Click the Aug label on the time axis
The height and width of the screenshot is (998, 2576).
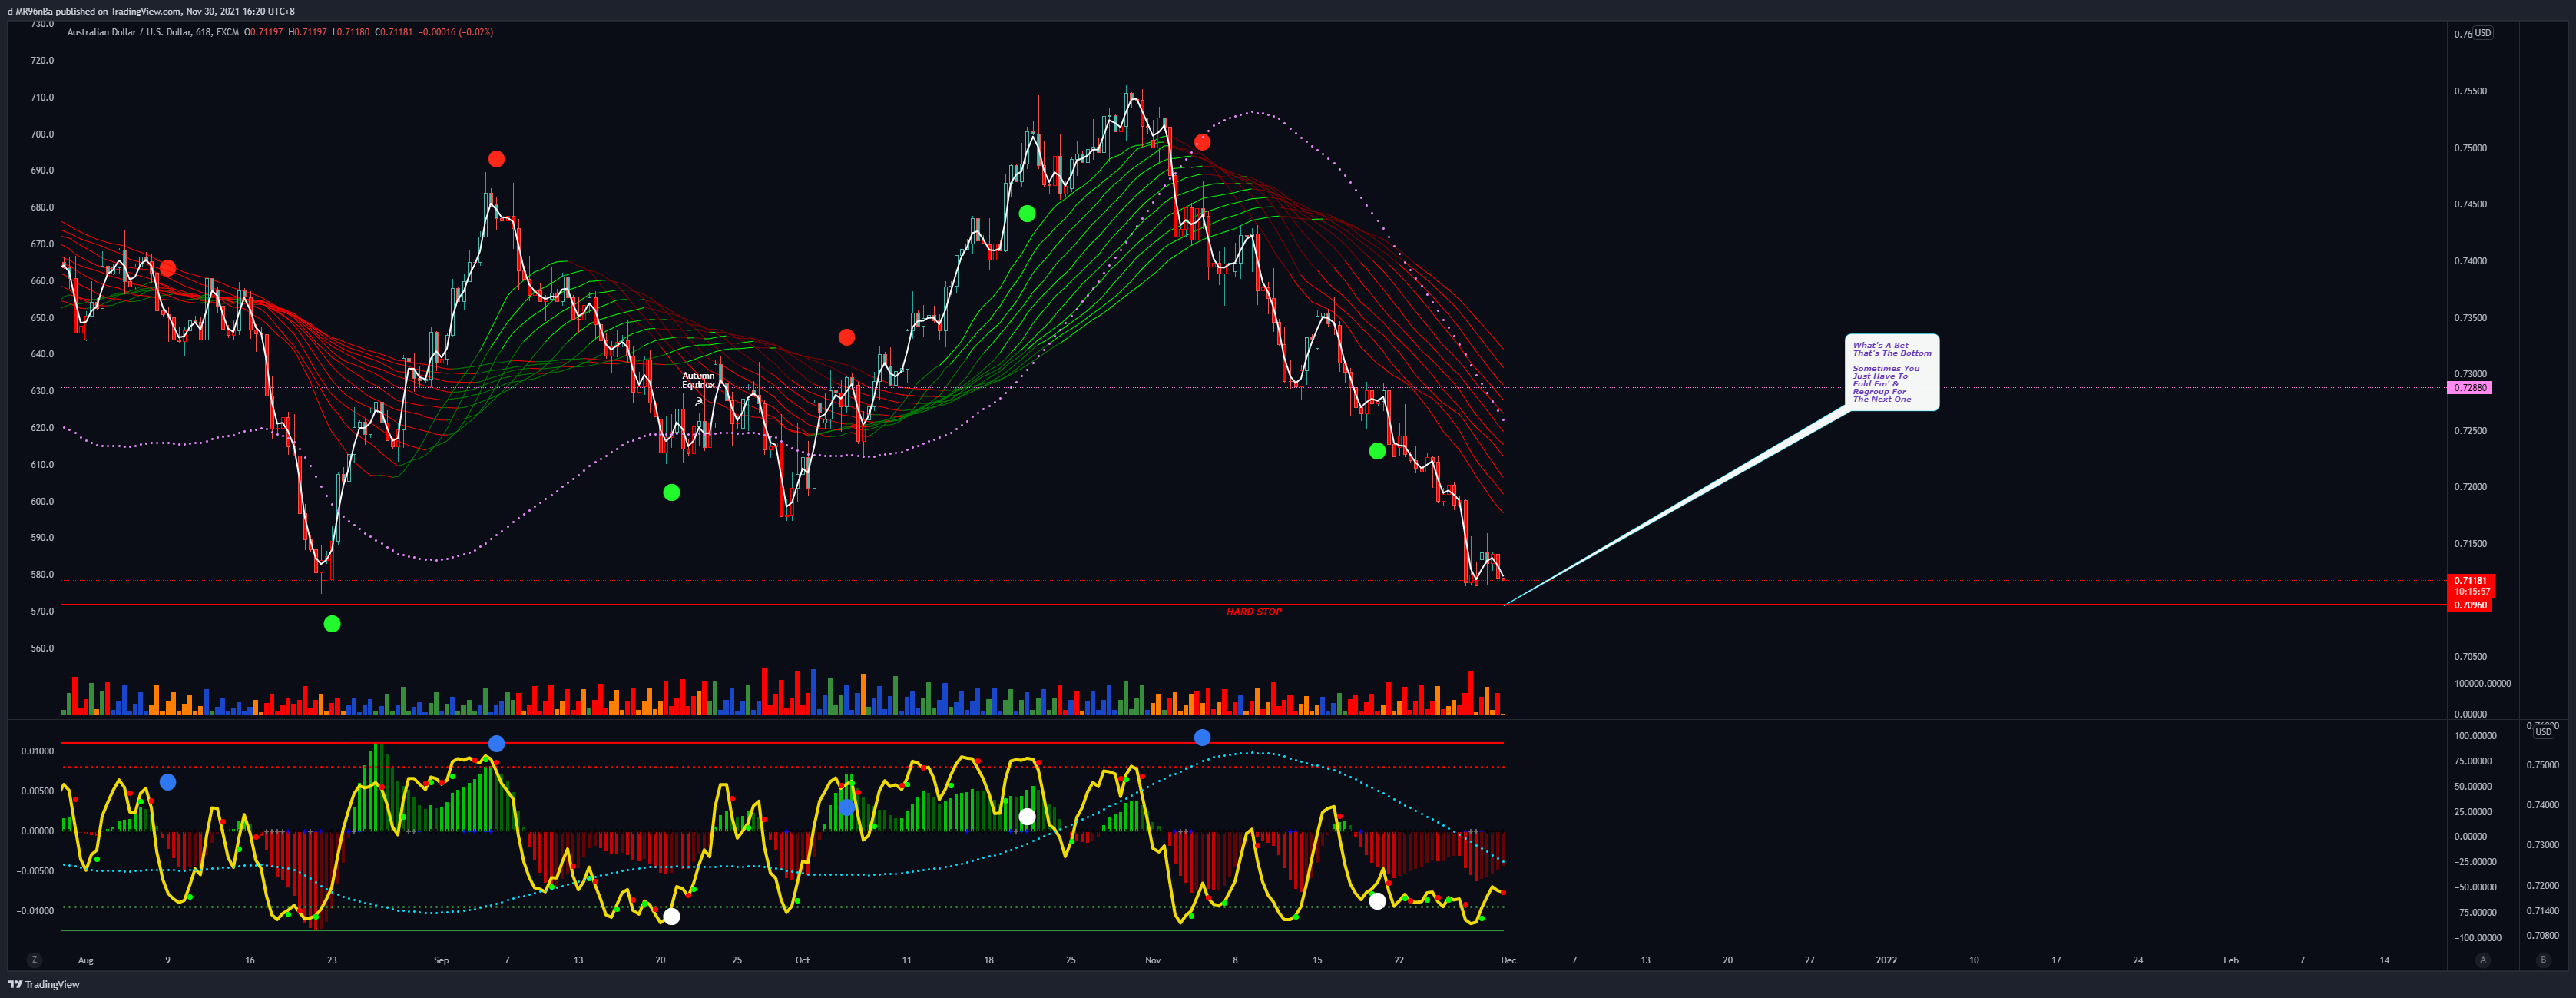tap(86, 960)
